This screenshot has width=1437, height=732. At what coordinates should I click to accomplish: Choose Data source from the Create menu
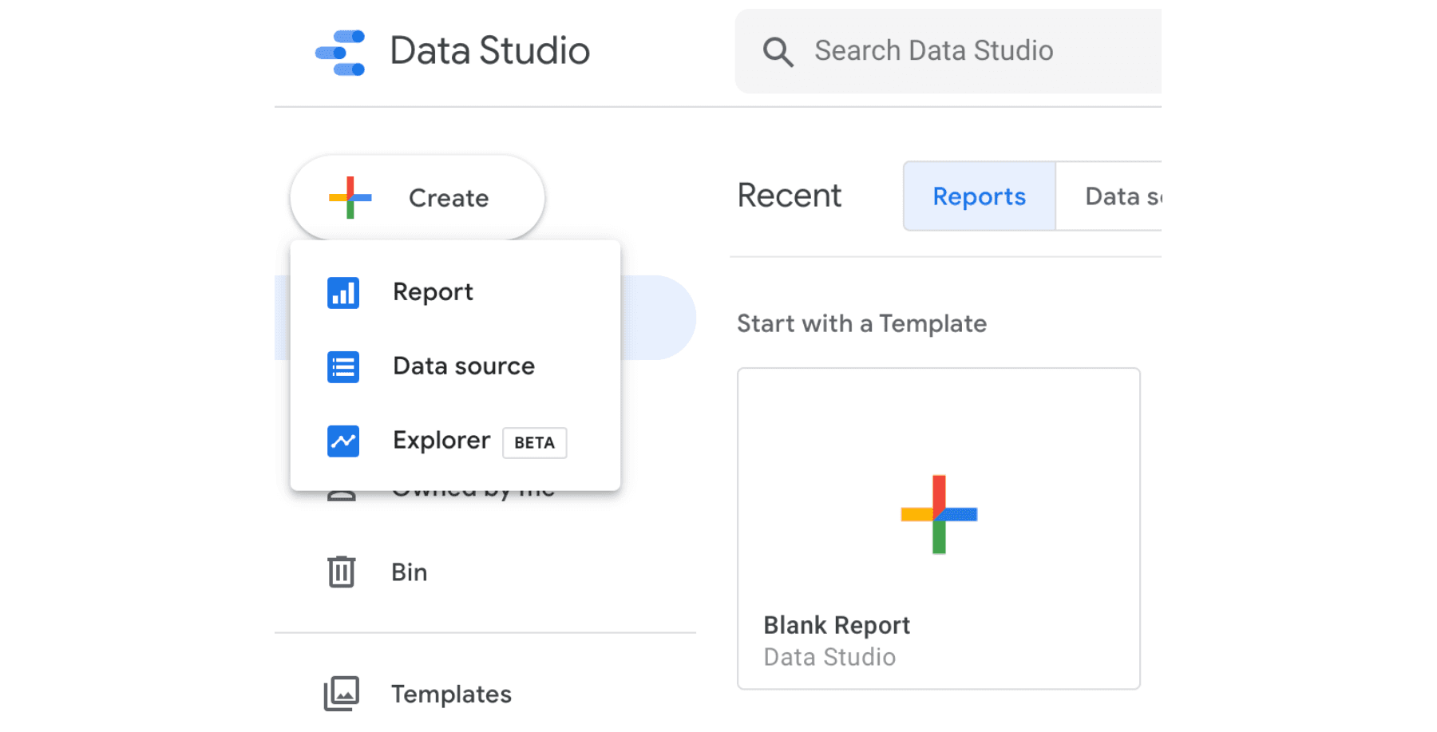455,367
